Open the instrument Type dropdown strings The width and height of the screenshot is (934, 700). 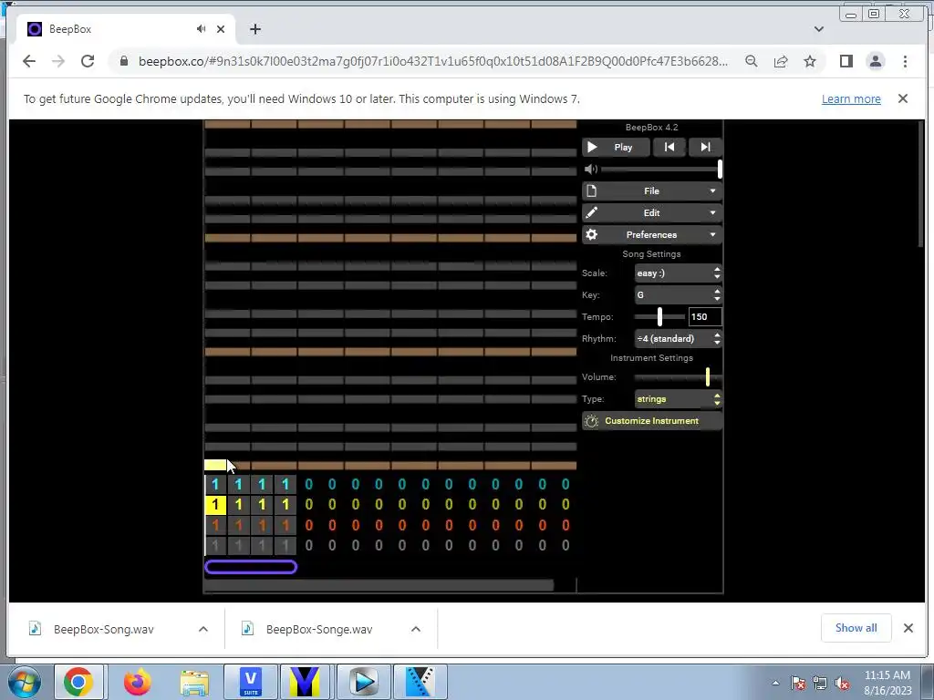[679, 399]
